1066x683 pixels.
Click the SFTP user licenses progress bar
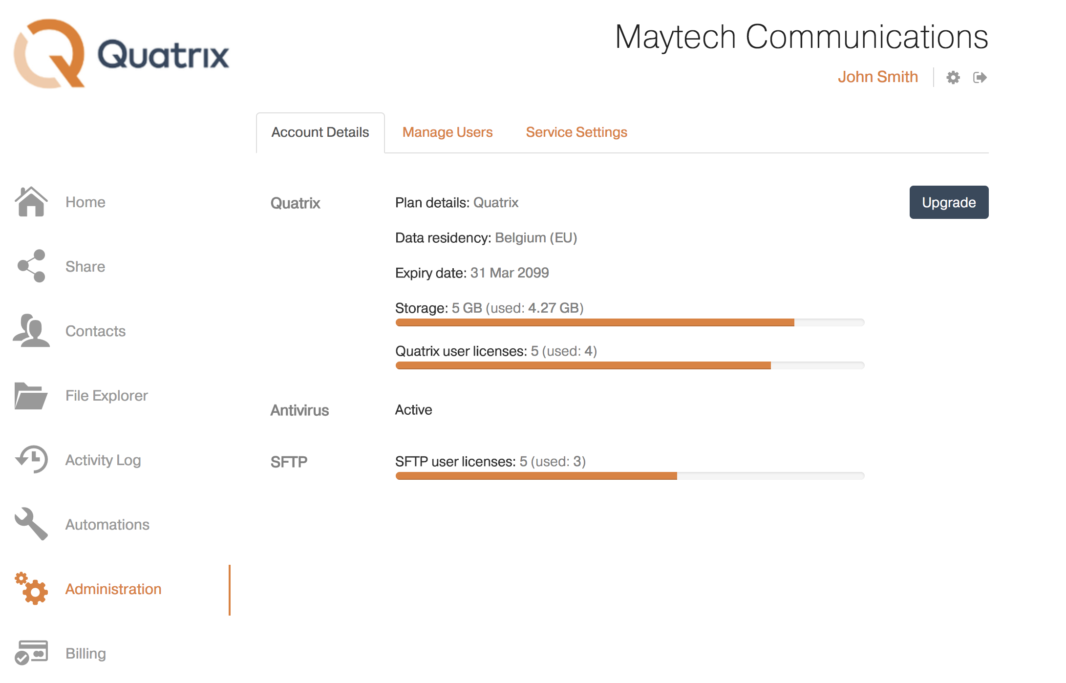tap(630, 476)
